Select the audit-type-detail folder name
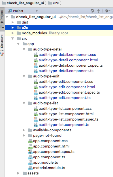 tap(48, 49)
